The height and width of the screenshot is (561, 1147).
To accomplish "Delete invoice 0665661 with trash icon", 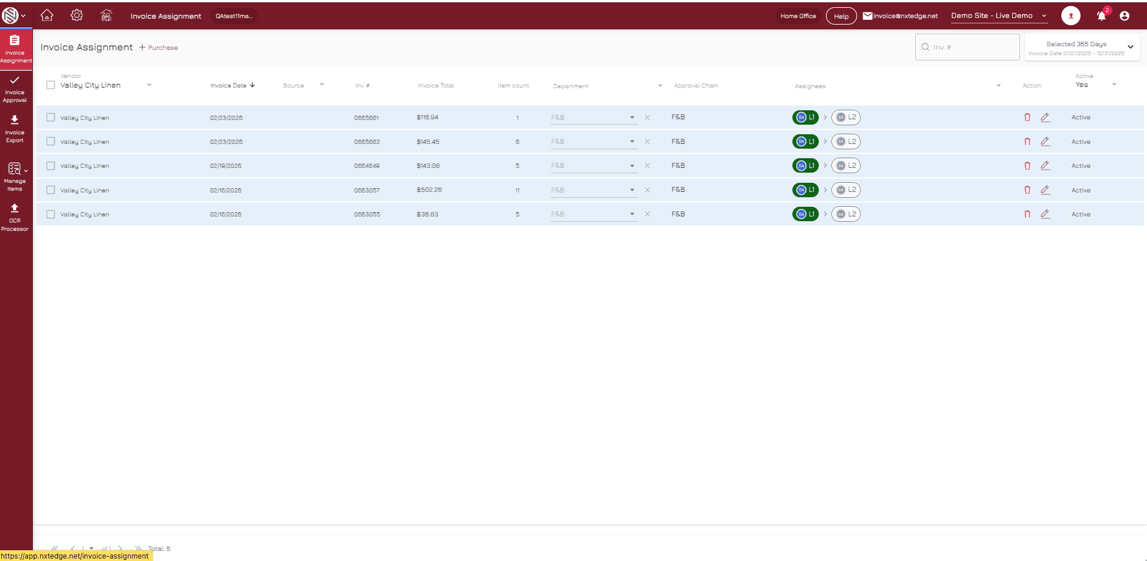I will pos(1027,117).
